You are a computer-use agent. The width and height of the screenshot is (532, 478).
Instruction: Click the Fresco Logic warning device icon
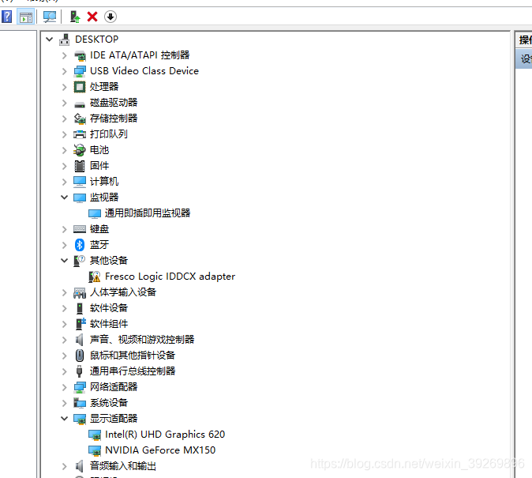94,277
